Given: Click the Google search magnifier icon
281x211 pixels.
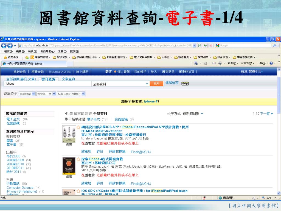Looking at the screenshot, I should coord(274,46).
